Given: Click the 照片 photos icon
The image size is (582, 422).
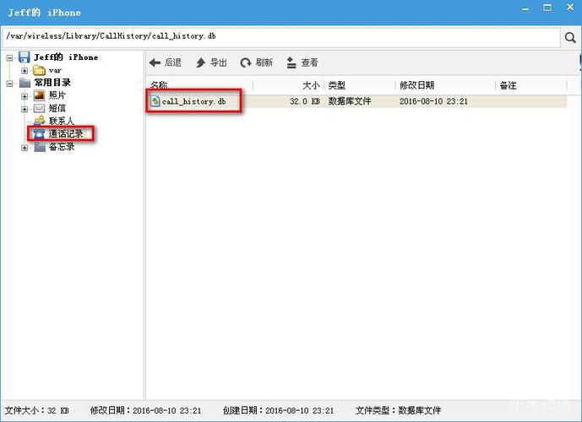Looking at the screenshot, I should [x=39, y=95].
